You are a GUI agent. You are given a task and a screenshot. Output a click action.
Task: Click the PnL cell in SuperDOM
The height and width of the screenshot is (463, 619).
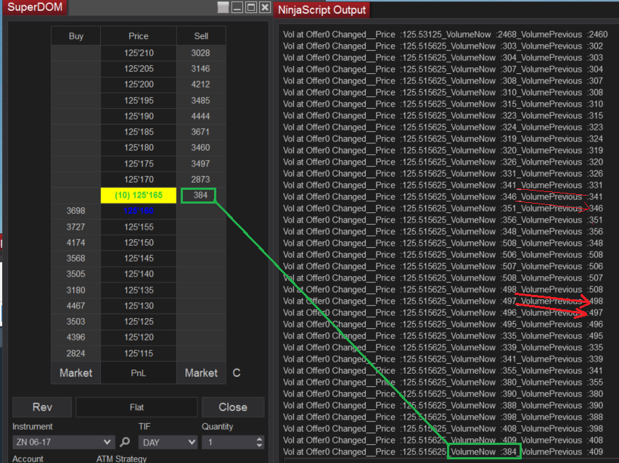tap(139, 372)
